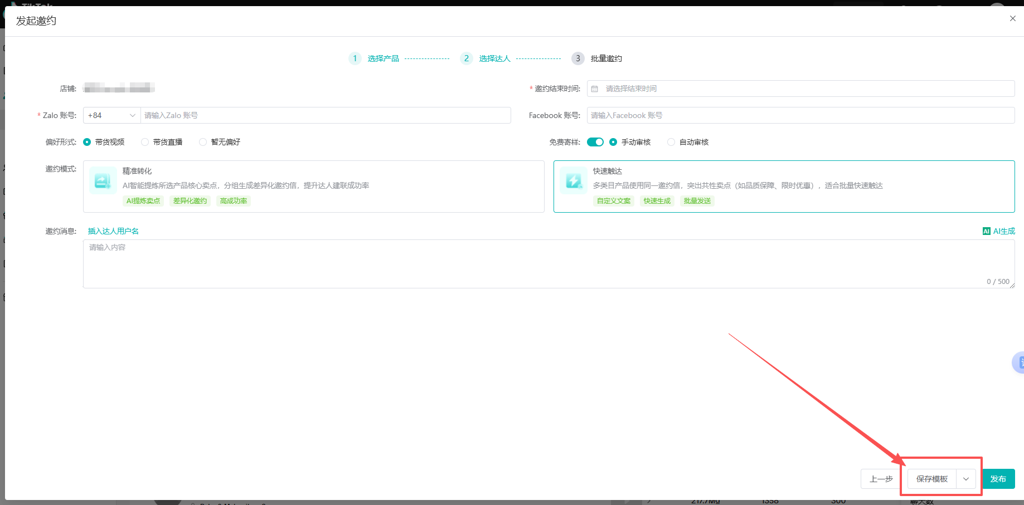Image resolution: width=1024 pixels, height=505 pixels.
Task: Toggle the 免费寄样 switch off
Action: 595,142
